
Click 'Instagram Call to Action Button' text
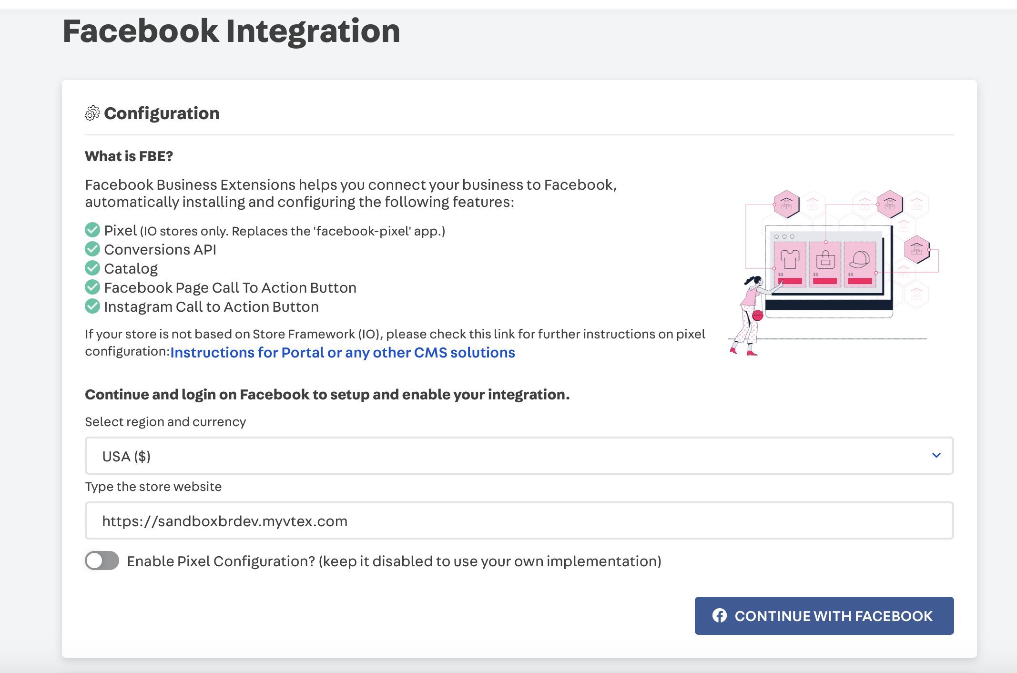[x=211, y=307]
